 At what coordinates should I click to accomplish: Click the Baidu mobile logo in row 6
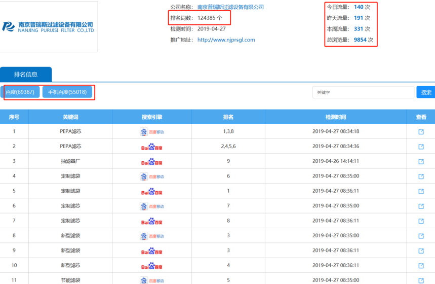152,206
